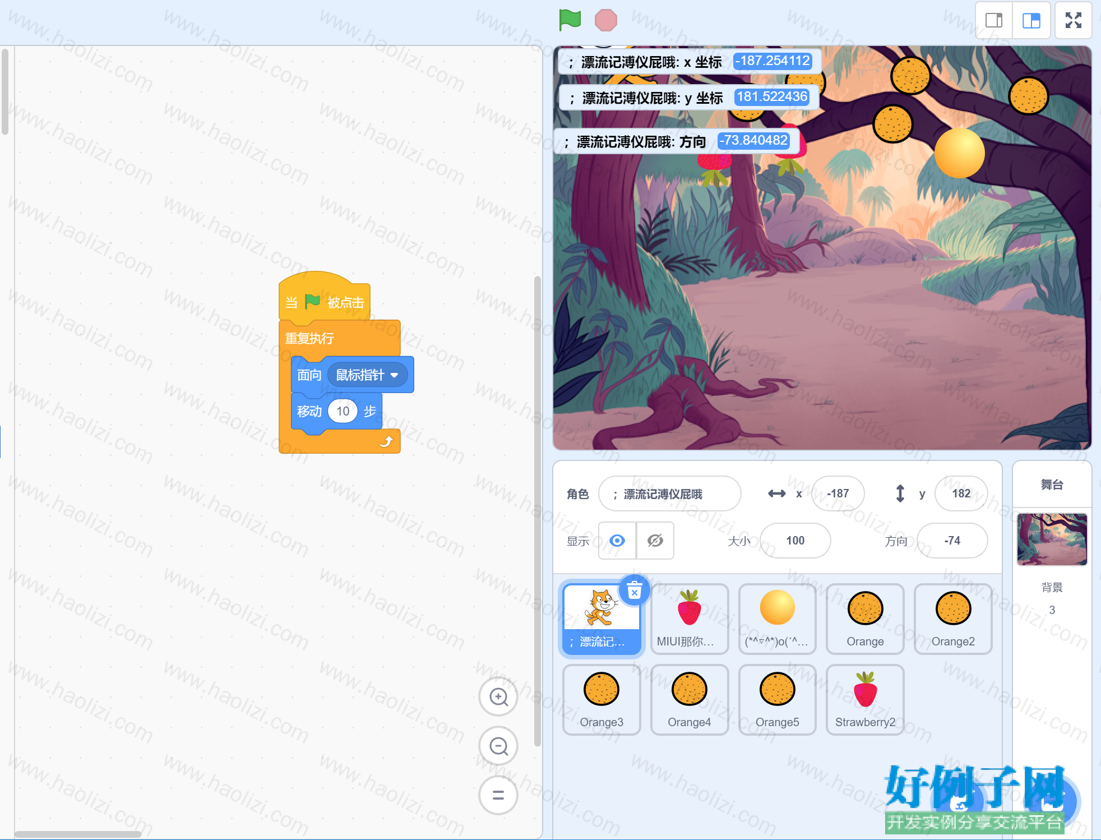Viewport: 1101px width, 840px height.
Task: Click the red stop button
Action: click(606, 20)
